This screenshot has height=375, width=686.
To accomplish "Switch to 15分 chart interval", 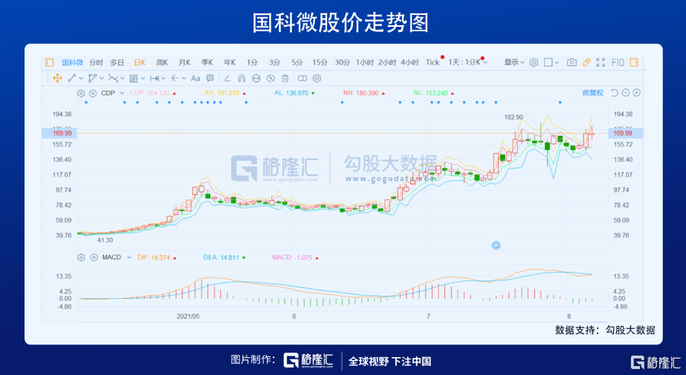I will [x=320, y=62].
